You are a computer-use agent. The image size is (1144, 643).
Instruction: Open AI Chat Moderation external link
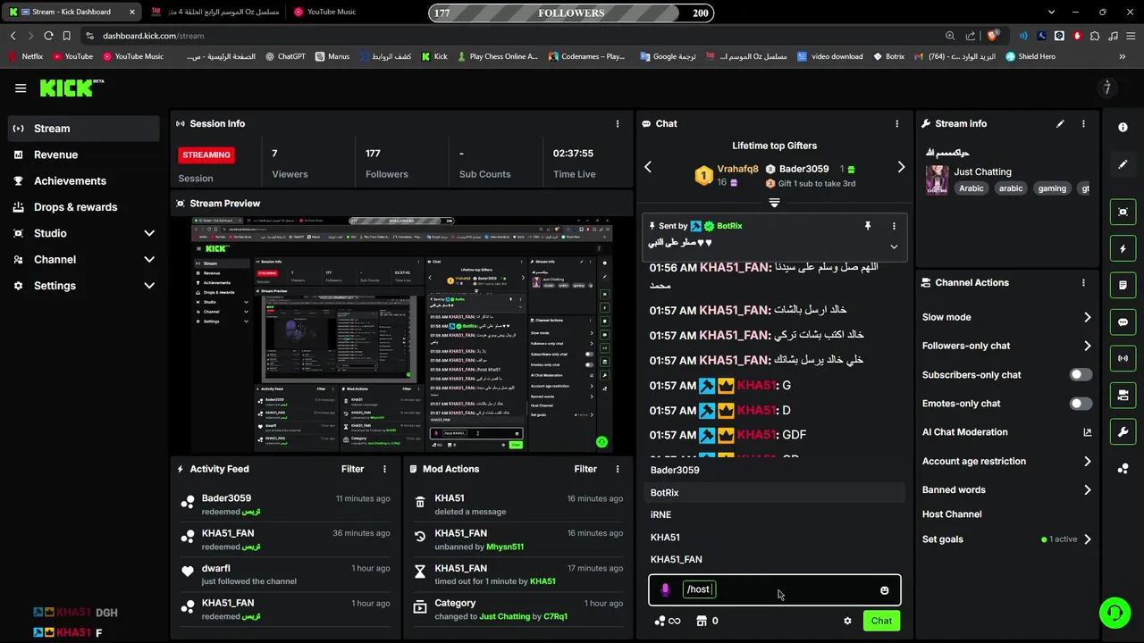tap(1087, 432)
